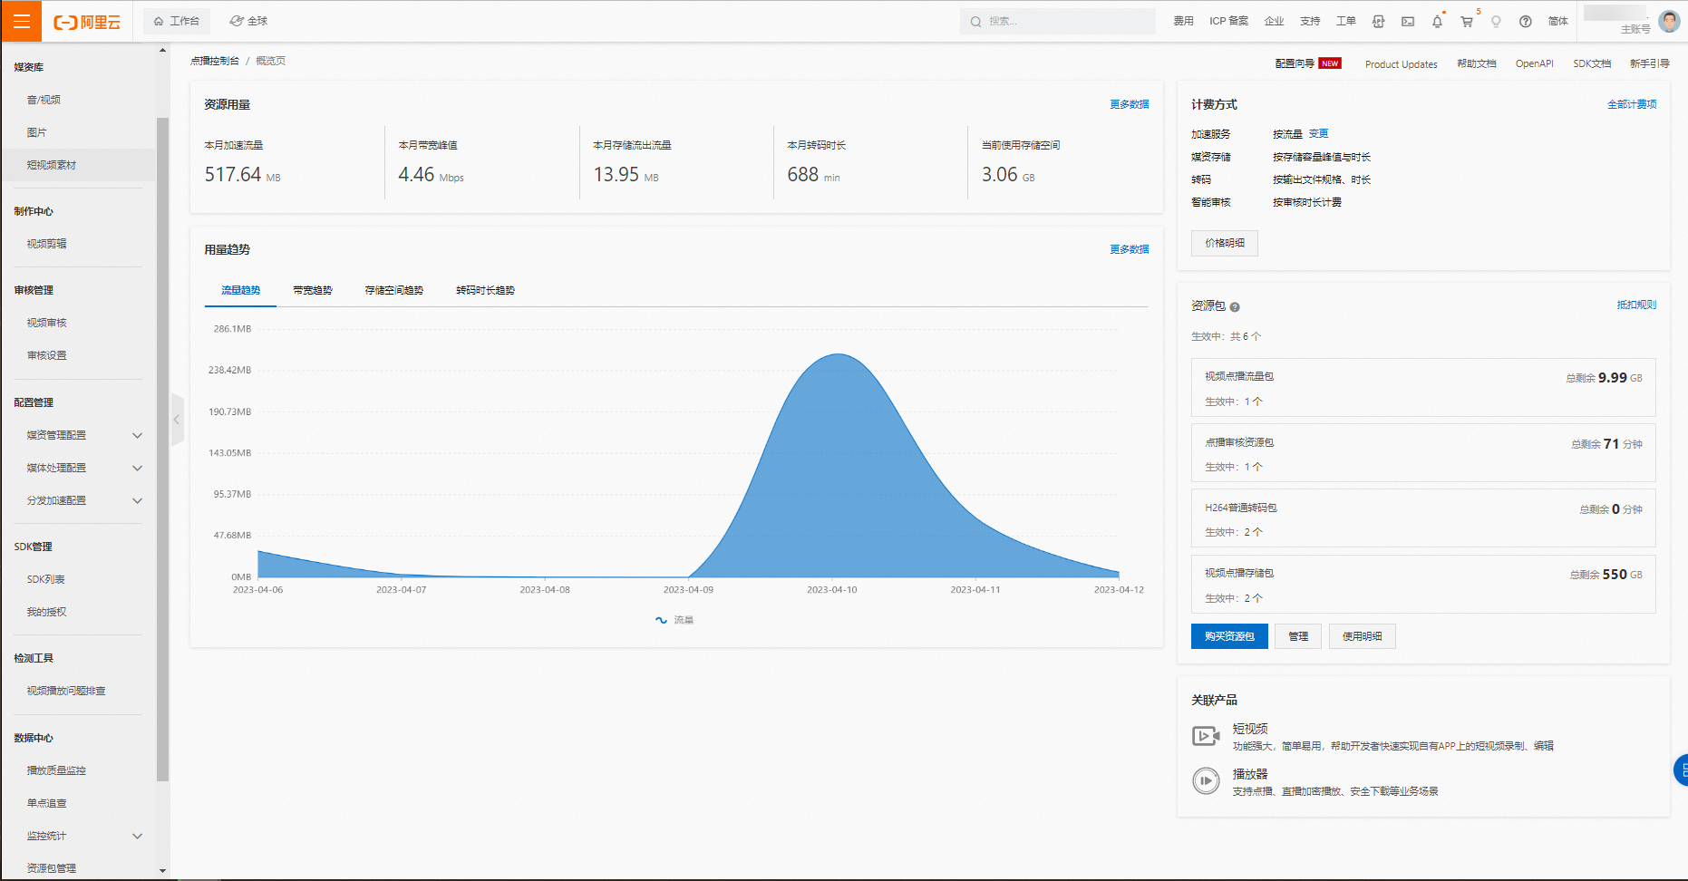Viewport: 1688px width, 881px height.
Task: Collapse the left sidebar using the handle
Action: (177, 420)
